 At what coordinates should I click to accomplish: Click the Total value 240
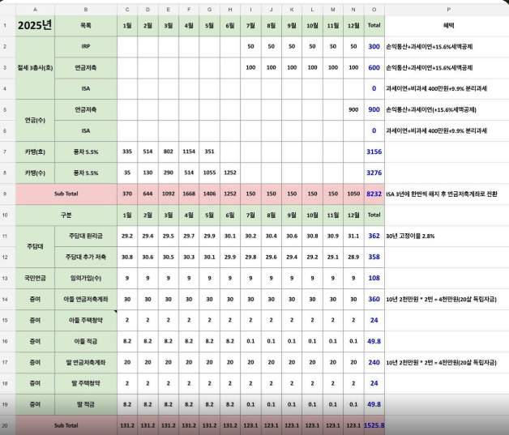(374, 362)
